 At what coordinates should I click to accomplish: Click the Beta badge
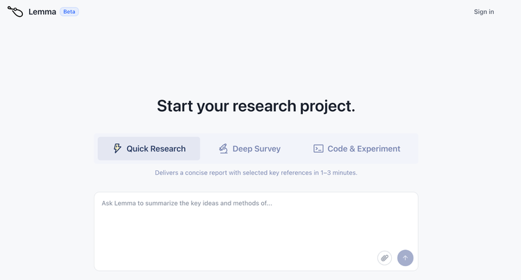click(69, 12)
